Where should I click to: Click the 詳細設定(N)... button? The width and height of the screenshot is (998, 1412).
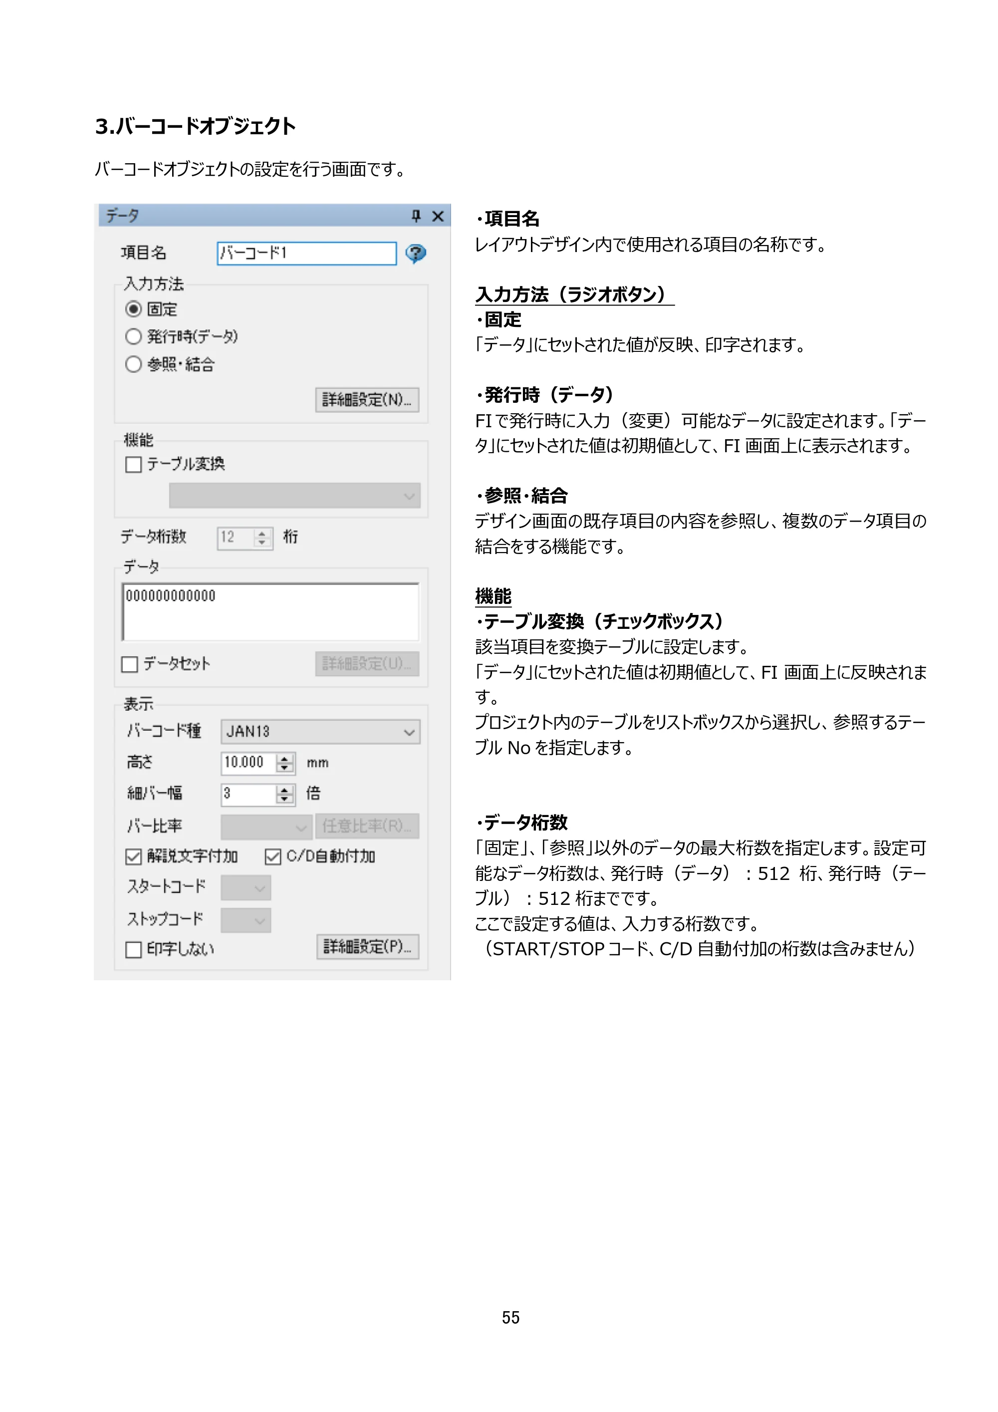click(x=367, y=400)
